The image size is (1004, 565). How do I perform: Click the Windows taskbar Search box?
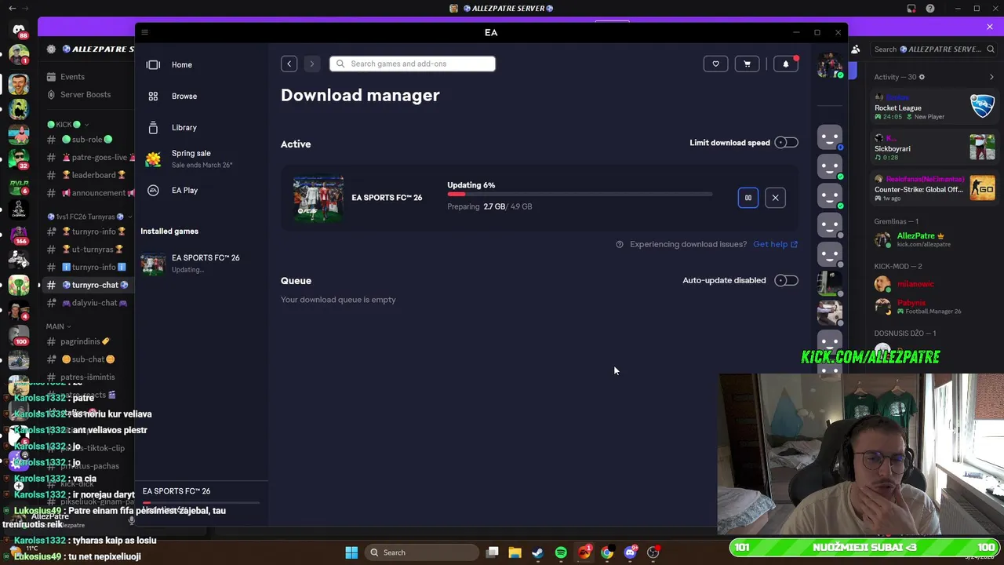pos(421,552)
